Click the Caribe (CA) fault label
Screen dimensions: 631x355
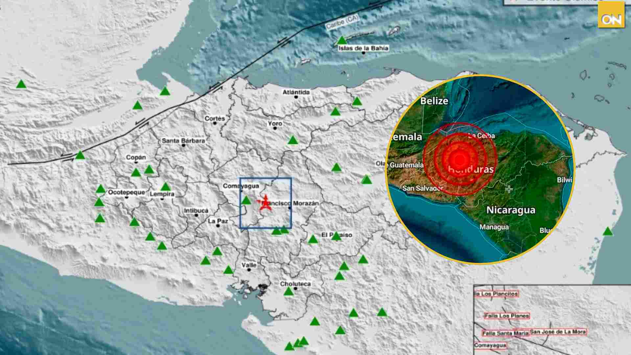342,22
